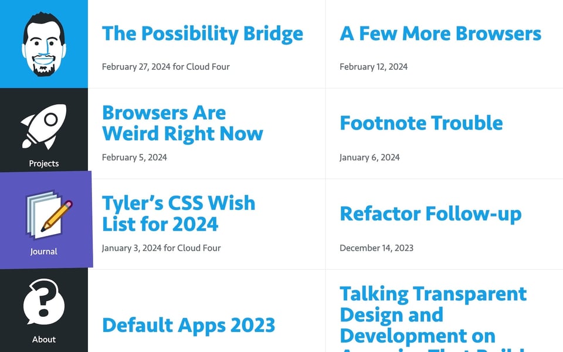Open "The Possibility Bridge" article

pos(202,33)
